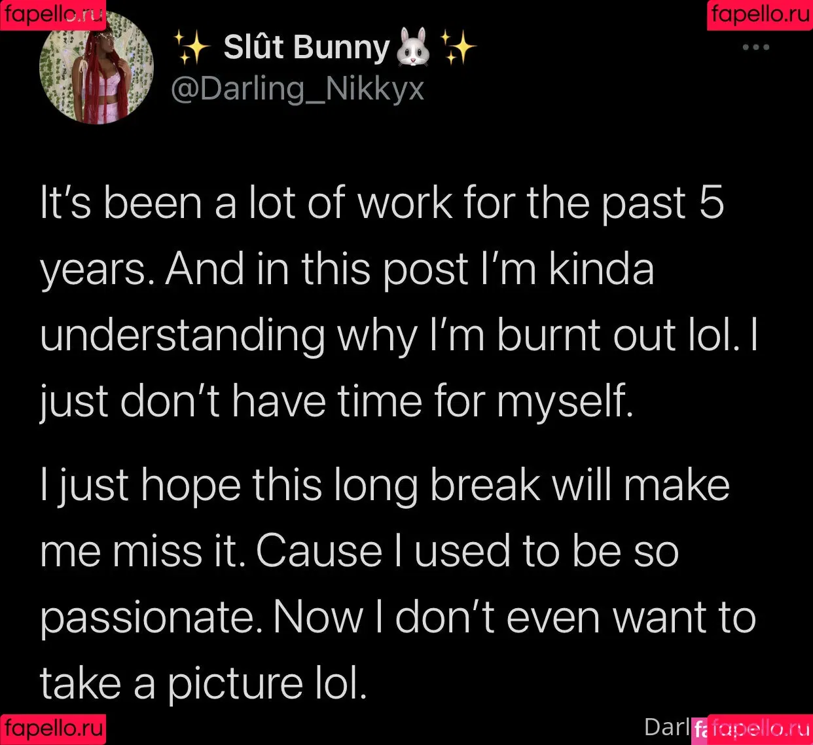This screenshot has width=813, height=745.
Task: Click the line 'just don't have time for myself'
Action: click(x=336, y=401)
